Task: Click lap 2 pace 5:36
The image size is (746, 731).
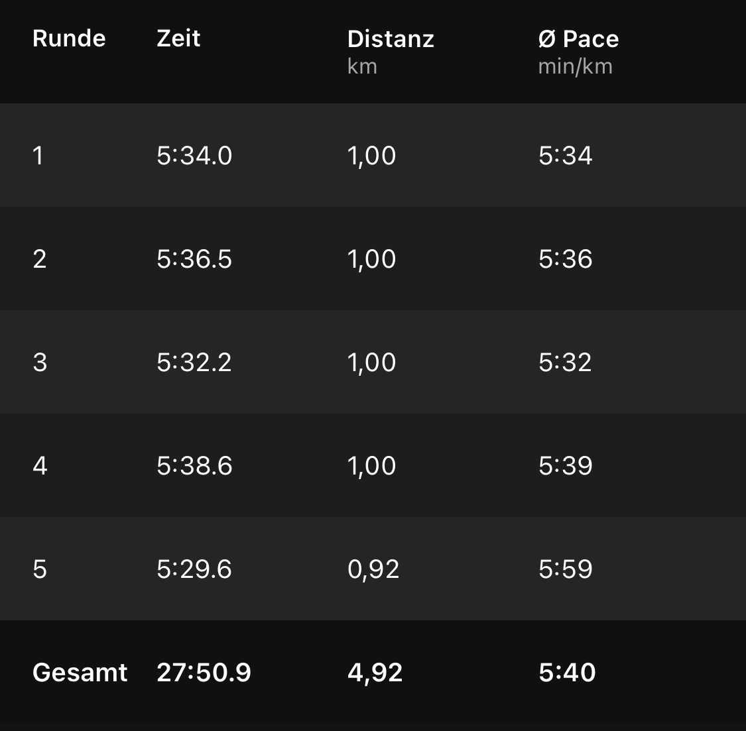Action: click(566, 259)
